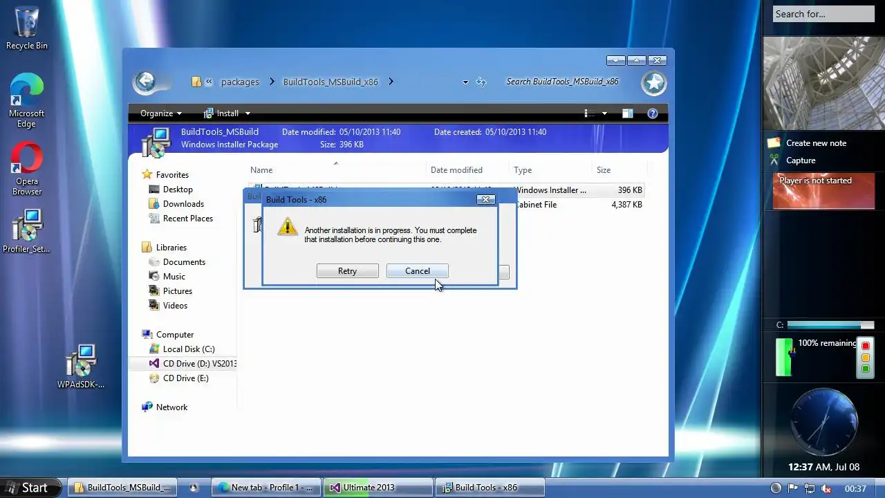Switch to Edge New tab taskbar item

[266, 488]
